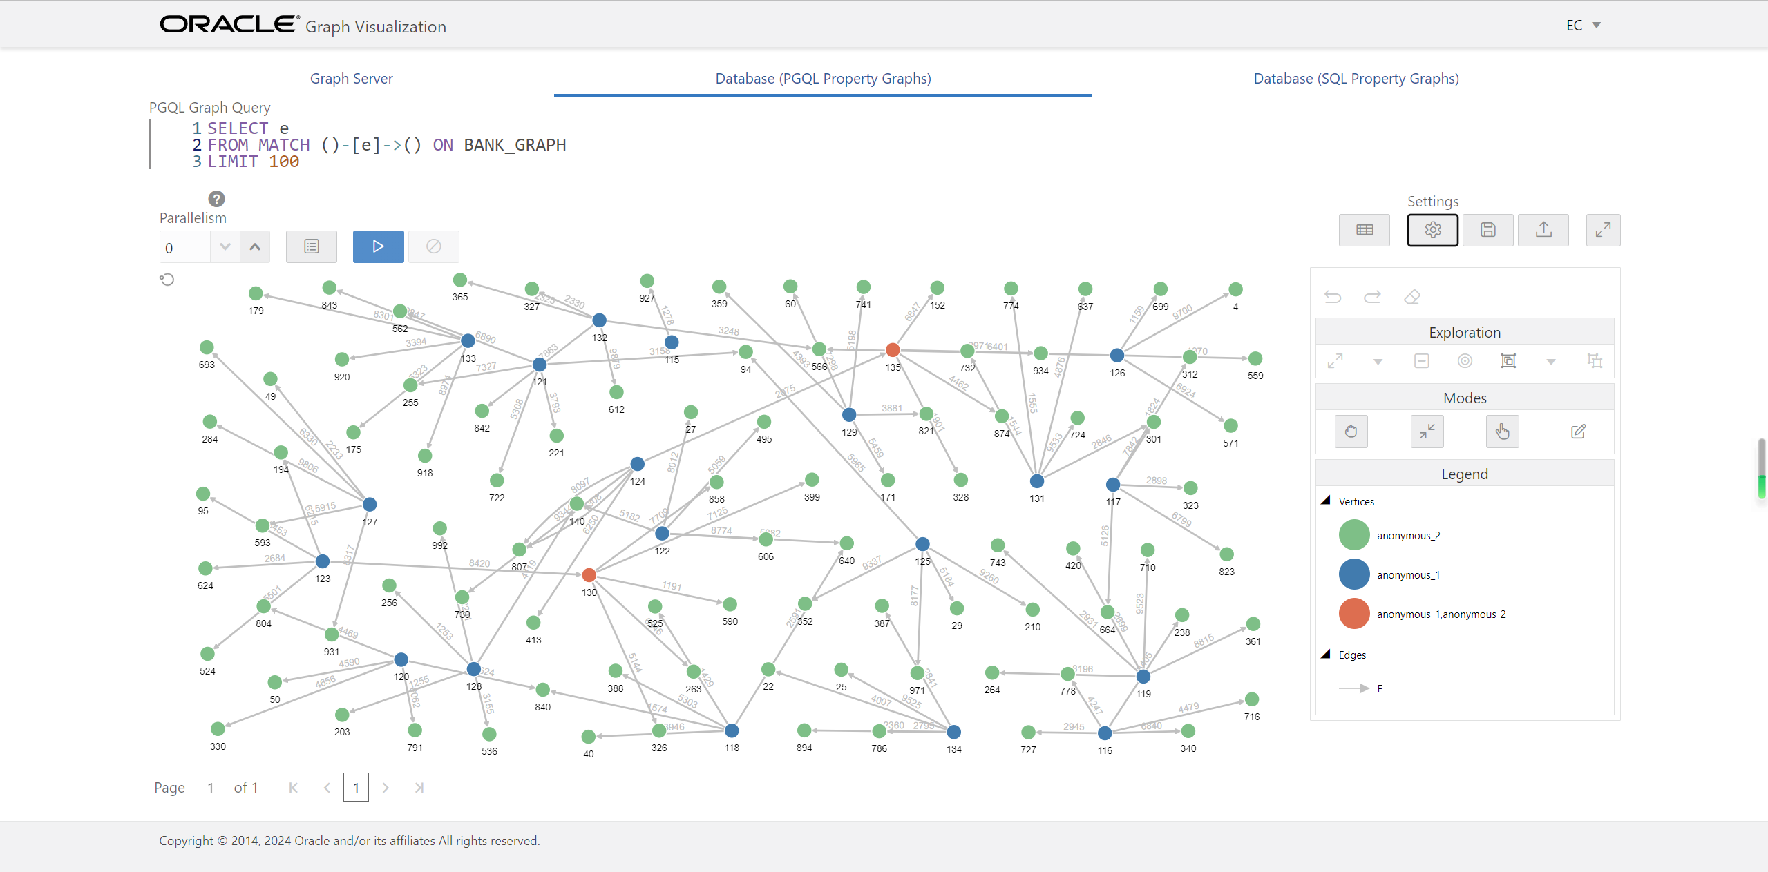Collapse the Edges legend section
1768x872 pixels.
click(1325, 654)
